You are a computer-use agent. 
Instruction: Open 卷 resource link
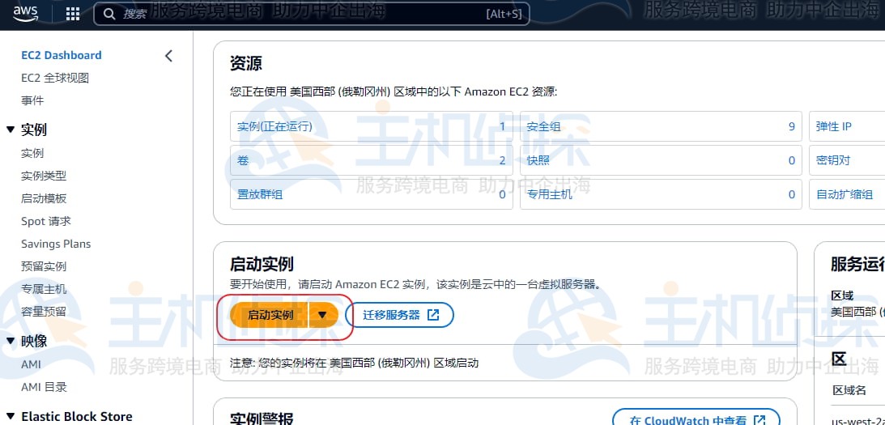coord(243,160)
